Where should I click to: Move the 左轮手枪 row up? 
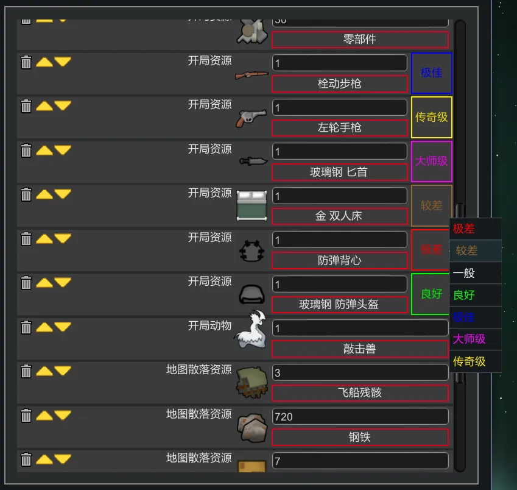point(44,106)
